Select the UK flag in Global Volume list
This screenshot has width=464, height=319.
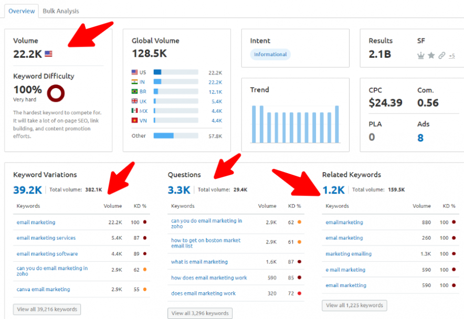pos(135,101)
